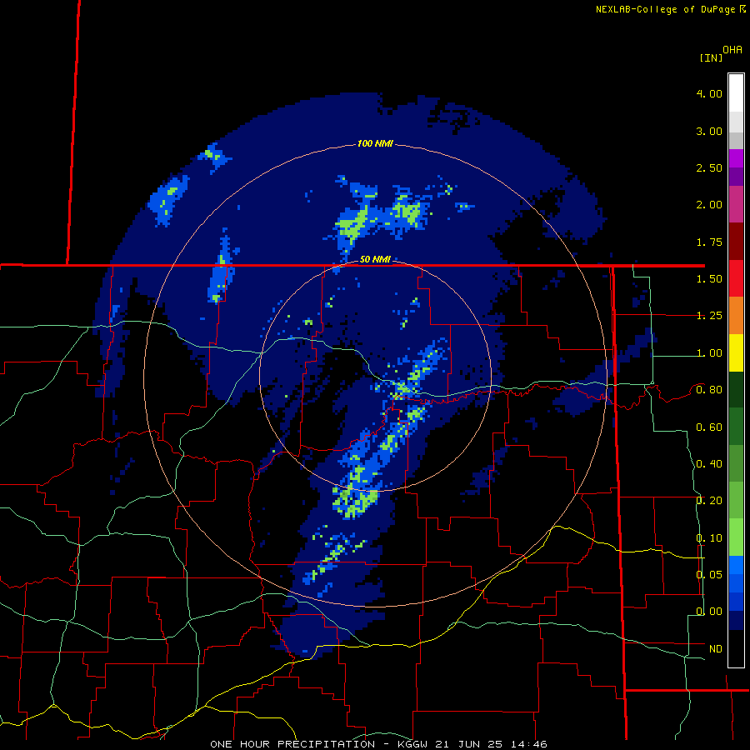
Task: Click the ONE HOUR PRECIPITATION KGGW title text
Action: click(378, 744)
